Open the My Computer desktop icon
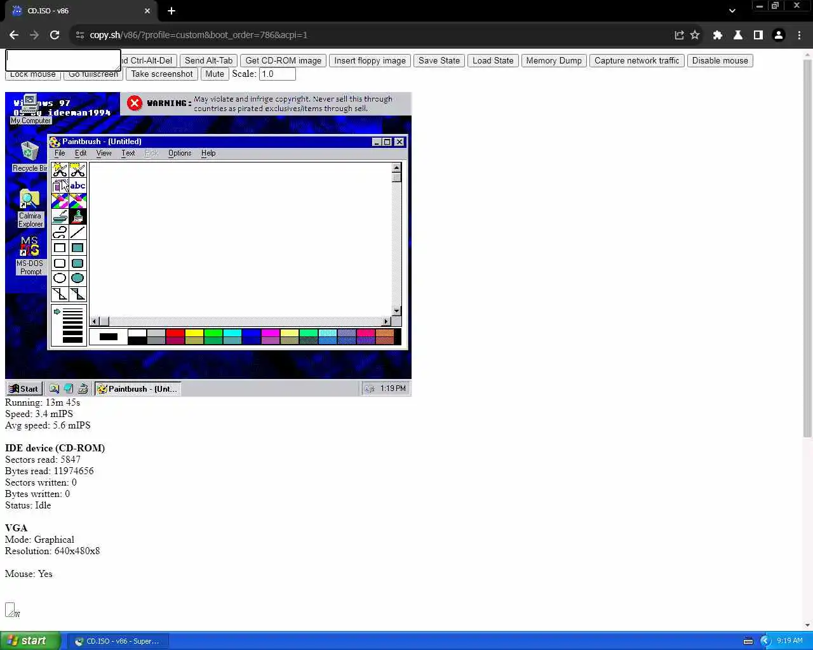This screenshot has height=650, width=813. [x=30, y=109]
